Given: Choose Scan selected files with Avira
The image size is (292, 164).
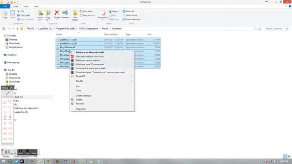Looking at the screenshot, I should point(90,56).
